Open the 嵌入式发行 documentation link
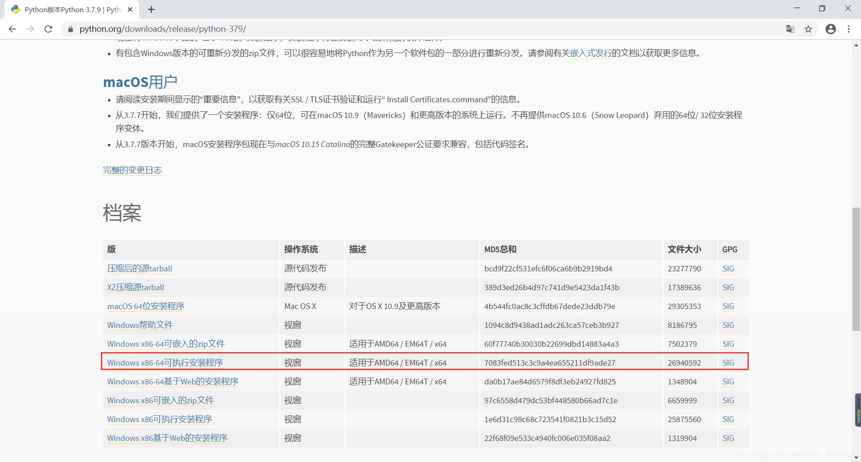861x462 pixels. [591, 53]
